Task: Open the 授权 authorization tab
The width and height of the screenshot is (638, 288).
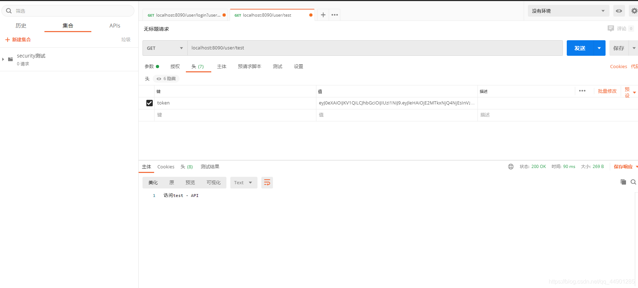Action: click(175, 66)
